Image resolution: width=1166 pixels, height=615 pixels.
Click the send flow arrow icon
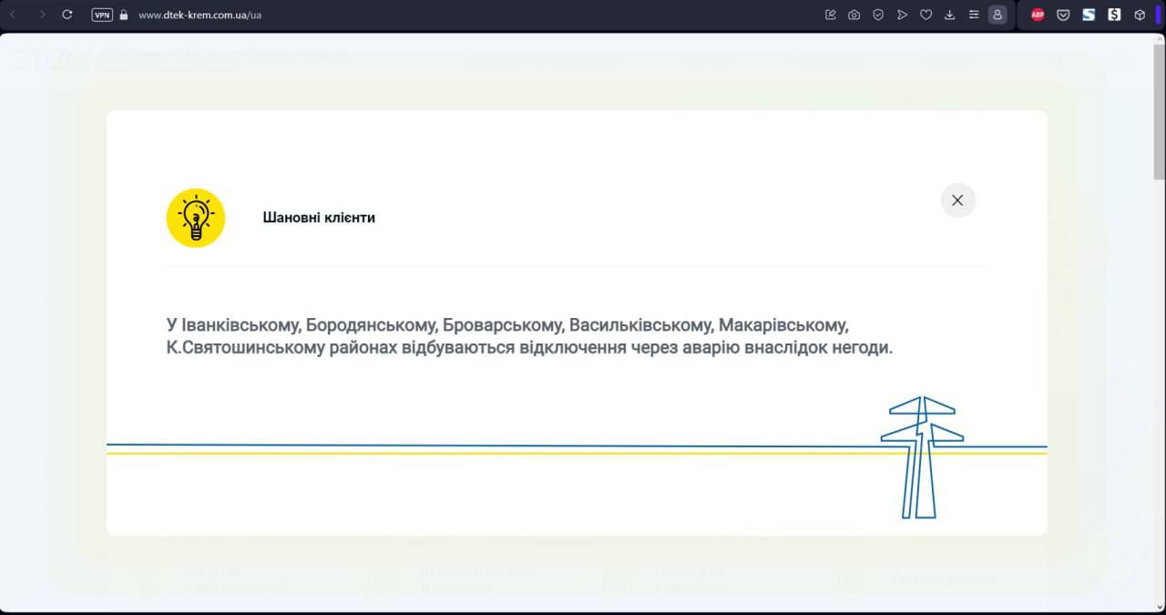(902, 15)
